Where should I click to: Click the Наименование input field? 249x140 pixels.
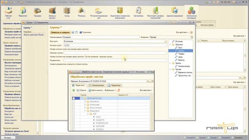click(x=101, y=37)
